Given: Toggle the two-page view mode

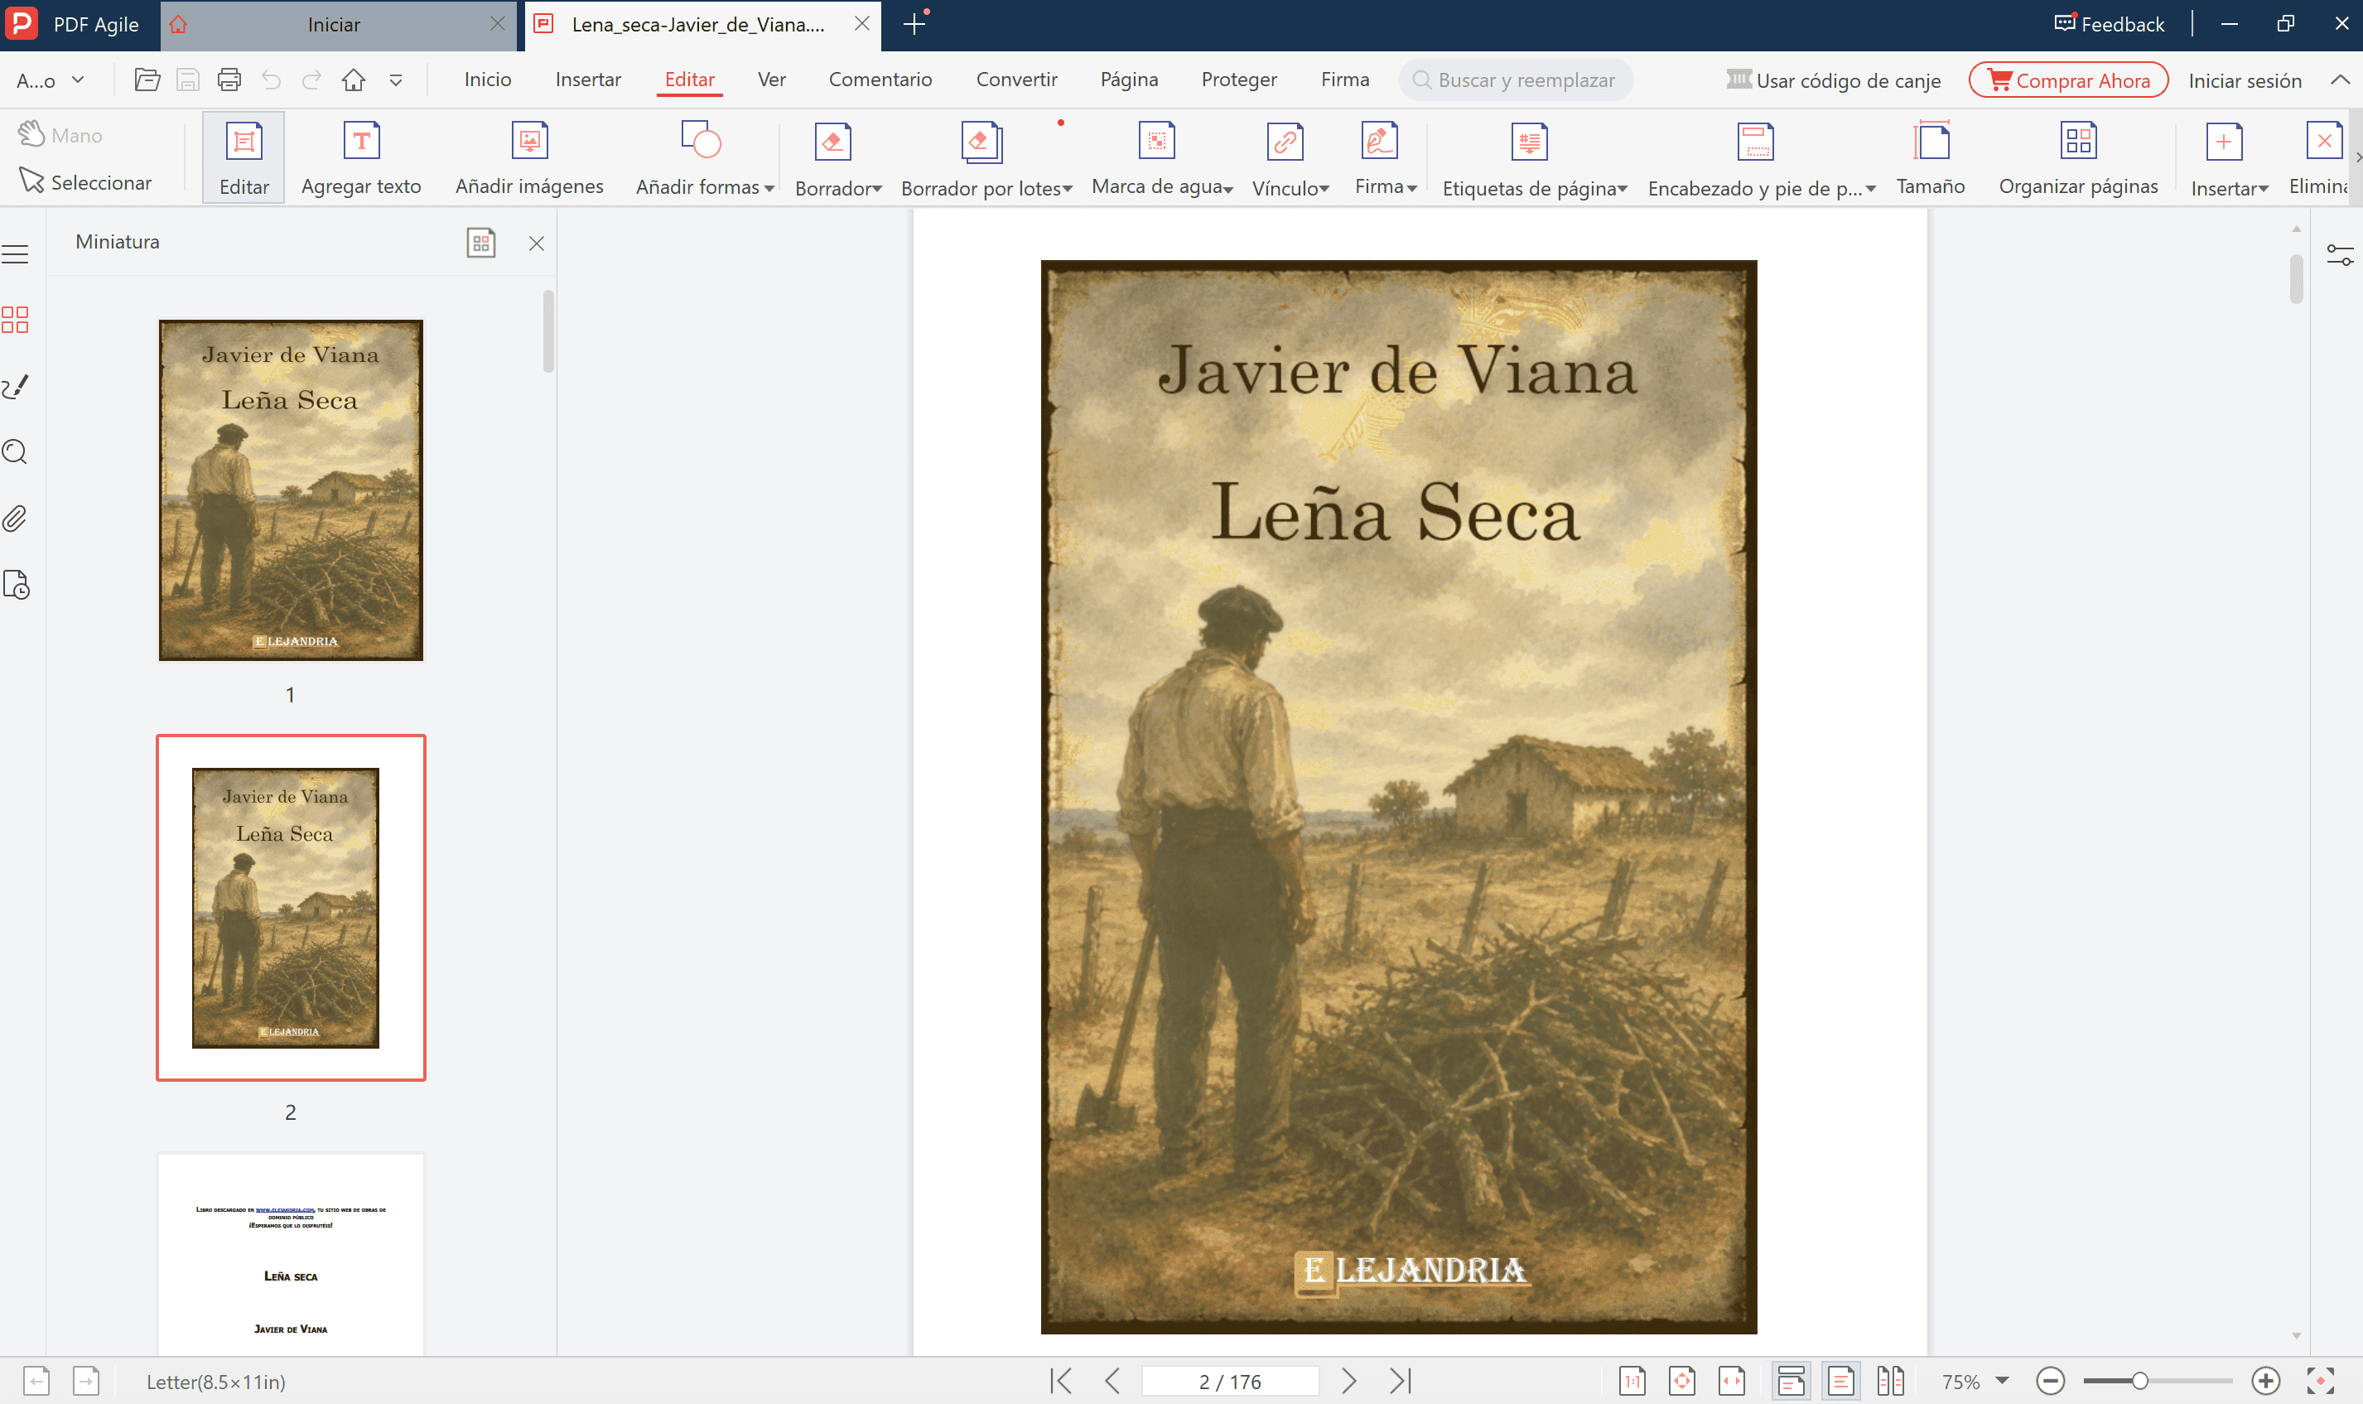Looking at the screenshot, I should pyautogui.click(x=1890, y=1382).
